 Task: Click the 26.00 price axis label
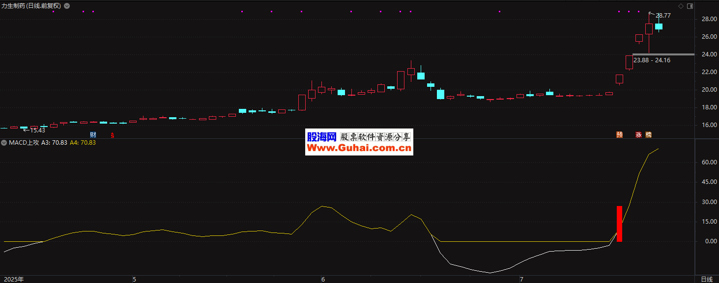tap(708, 37)
